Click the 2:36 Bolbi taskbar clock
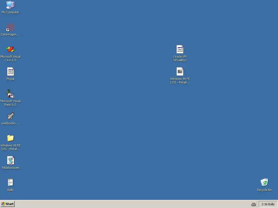This screenshot has height=208, width=278. (268, 204)
